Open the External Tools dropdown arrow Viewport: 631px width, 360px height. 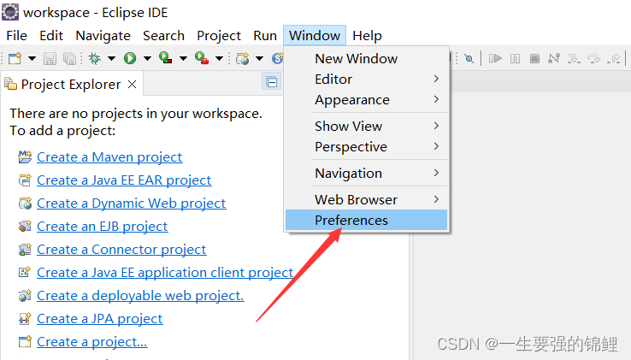(220, 59)
